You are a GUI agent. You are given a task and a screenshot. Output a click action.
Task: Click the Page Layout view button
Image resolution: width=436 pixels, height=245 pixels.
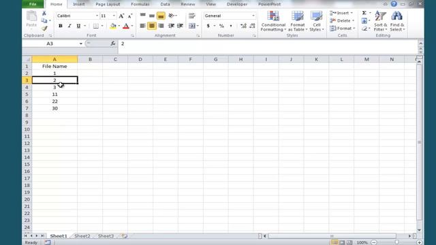pyautogui.click(x=342, y=242)
